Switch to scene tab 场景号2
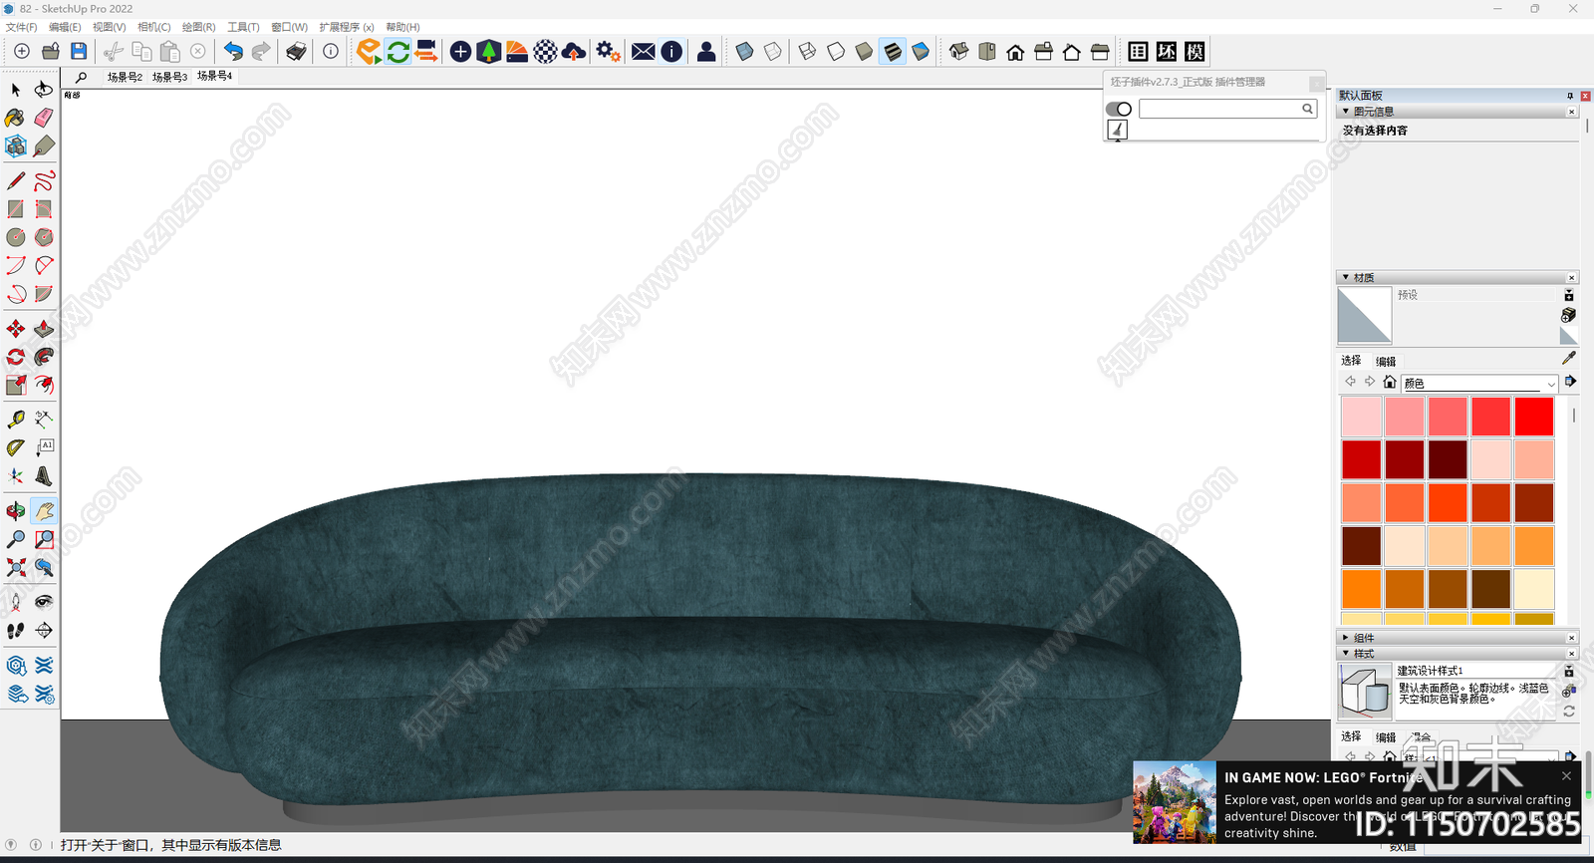 click(x=125, y=77)
